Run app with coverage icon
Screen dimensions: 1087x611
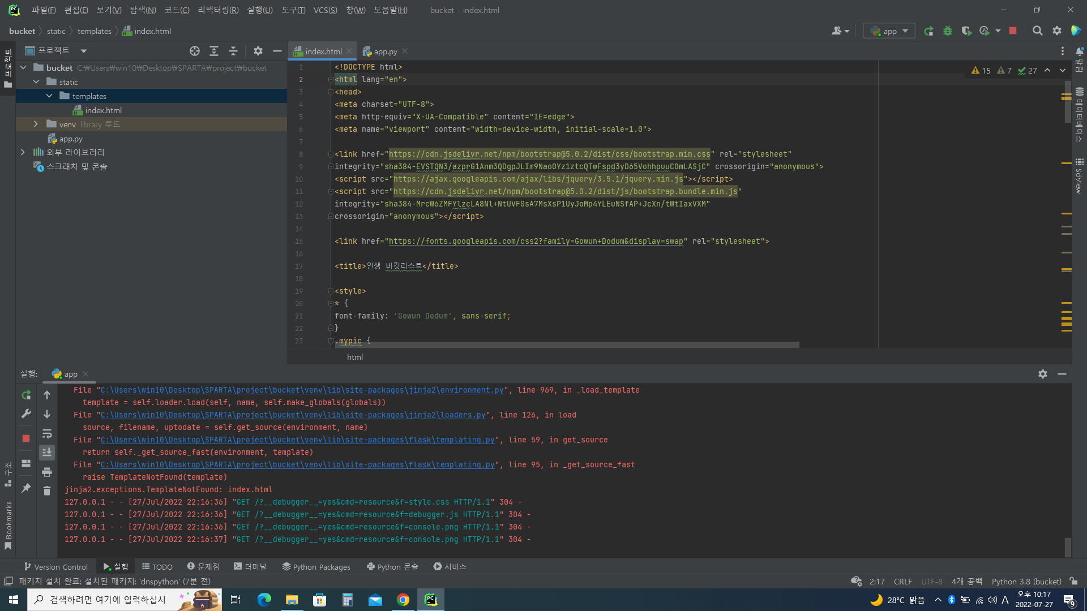click(966, 31)
